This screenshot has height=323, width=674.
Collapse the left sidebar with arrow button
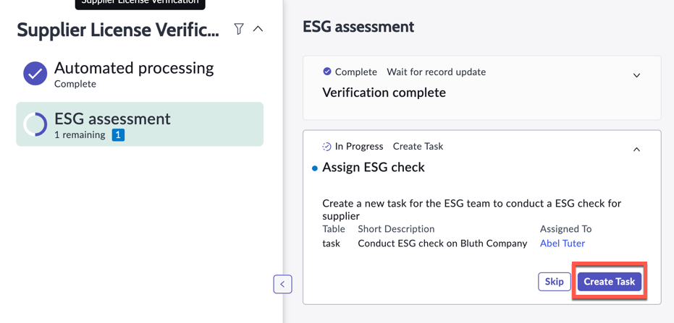tap(282, 284)
